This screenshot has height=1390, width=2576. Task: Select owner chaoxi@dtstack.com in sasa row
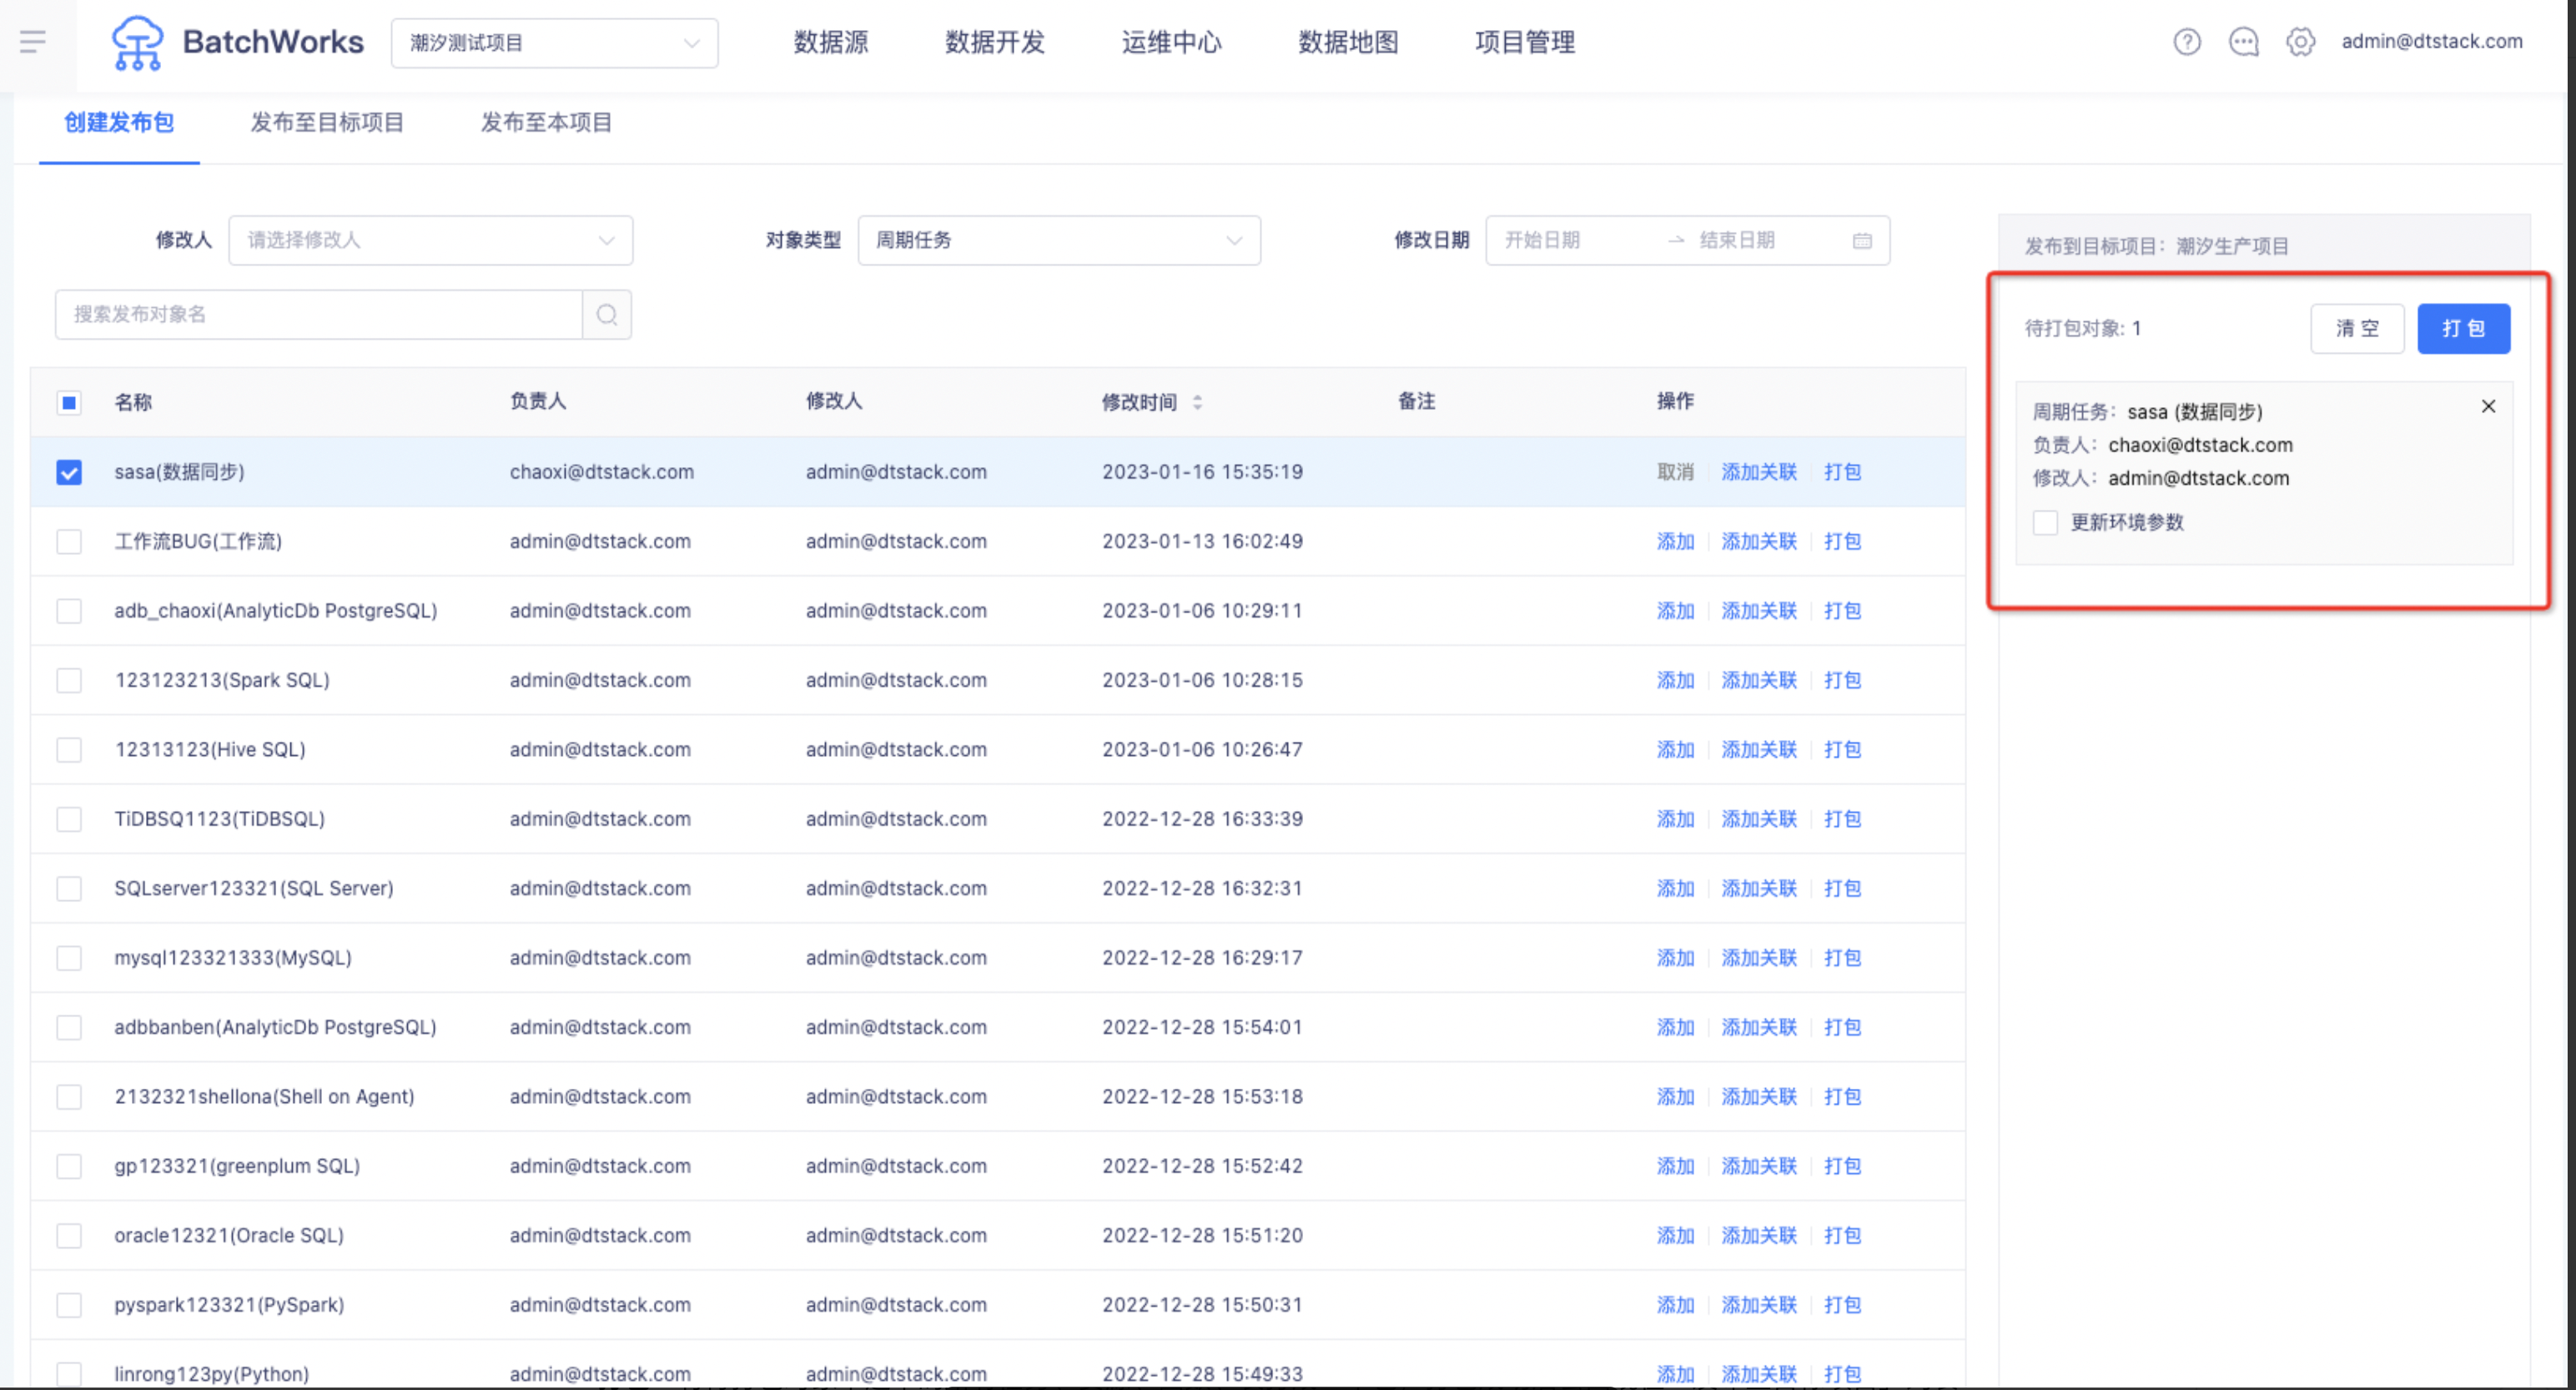(x=601, y=472)
